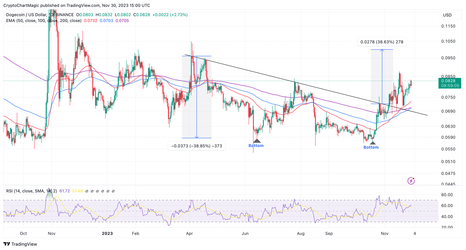Click the BINANCE exchange name in legend
Image resolution: width=466 pixels, height=250 pixels.
[x=65, y=15]
